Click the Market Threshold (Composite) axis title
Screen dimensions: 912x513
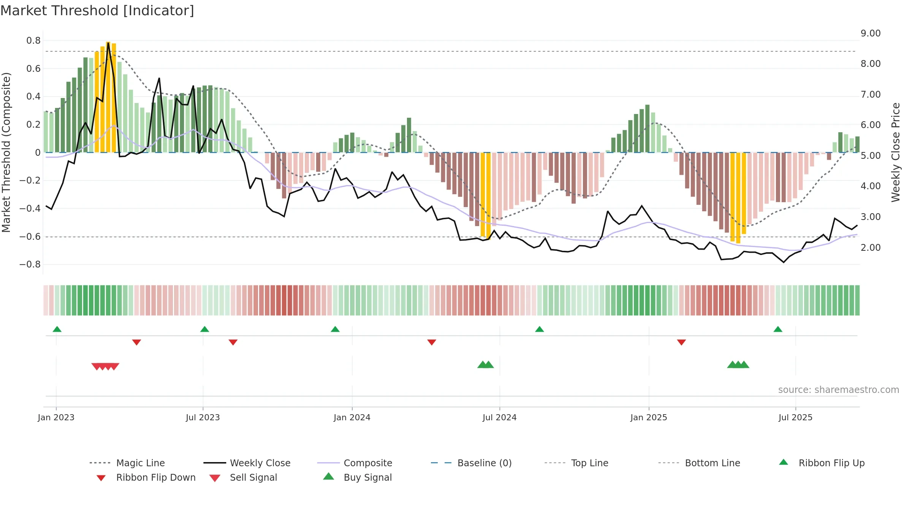(6, 152)
